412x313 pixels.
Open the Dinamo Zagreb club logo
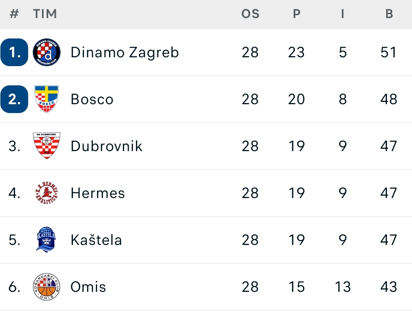[47, 52]
